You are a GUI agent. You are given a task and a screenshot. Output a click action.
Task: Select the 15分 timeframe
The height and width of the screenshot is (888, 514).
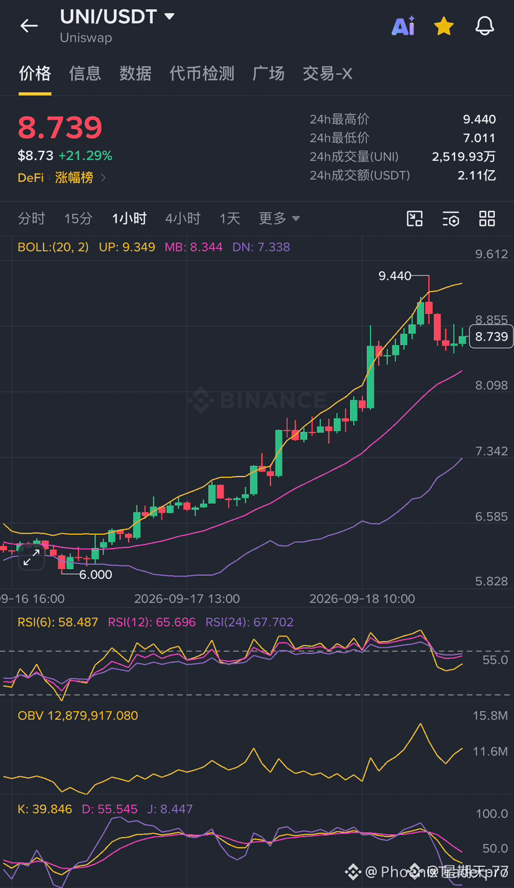[78, 218]
